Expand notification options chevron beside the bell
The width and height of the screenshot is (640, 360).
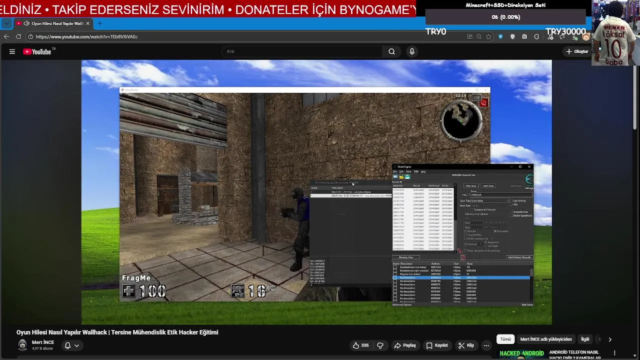[76, 345]
